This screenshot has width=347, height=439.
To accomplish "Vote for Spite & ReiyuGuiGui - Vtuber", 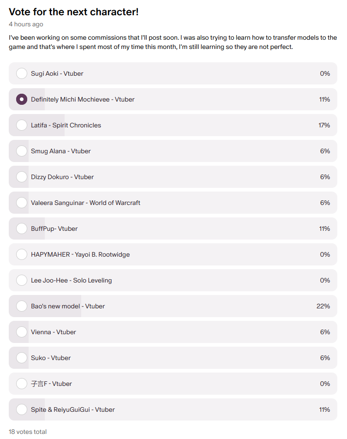I will 22,409.
